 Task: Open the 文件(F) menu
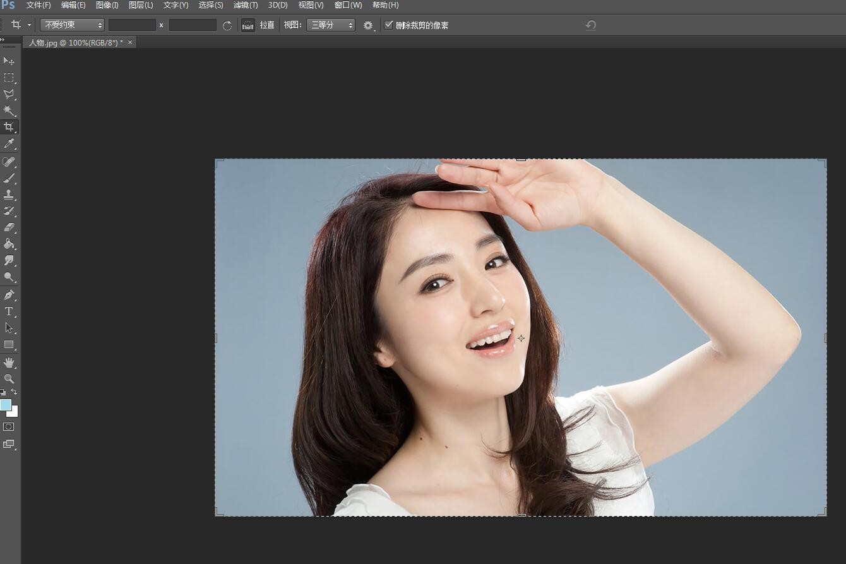[39, 5]
